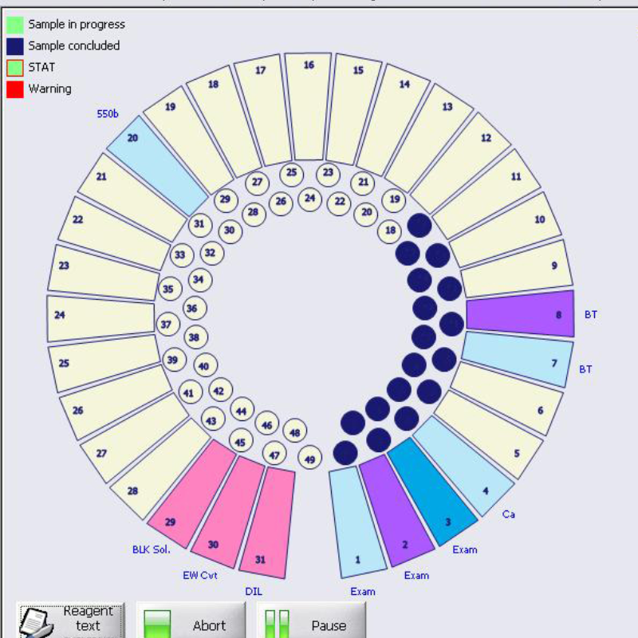The image size is (638, 638).
Task: Pause the analyzer run
Action: 312,621
